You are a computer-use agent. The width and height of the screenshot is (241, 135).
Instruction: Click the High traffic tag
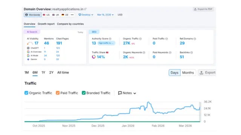coord(106,43)
